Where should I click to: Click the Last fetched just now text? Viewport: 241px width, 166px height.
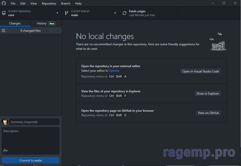tap(142, 15)
